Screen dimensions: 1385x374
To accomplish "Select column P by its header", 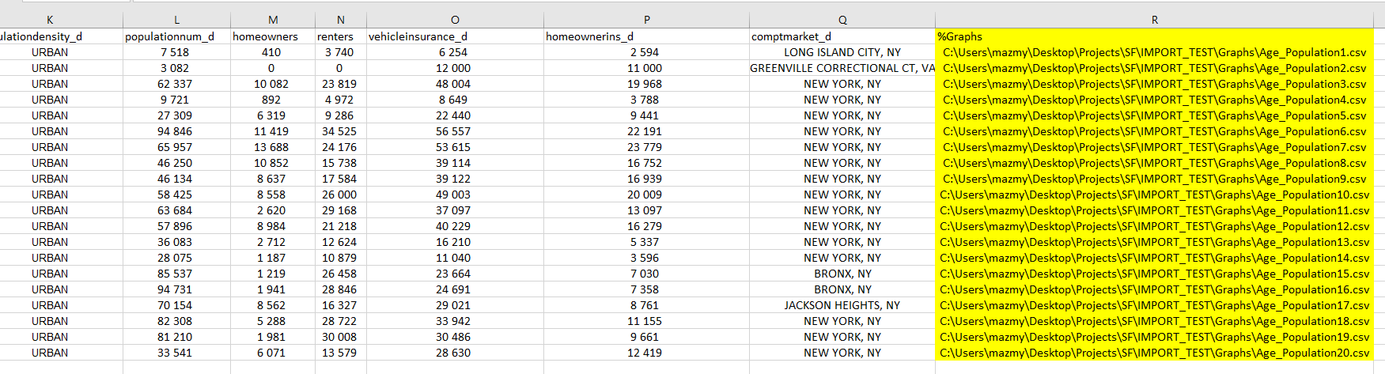I will [x=646, y=20].
